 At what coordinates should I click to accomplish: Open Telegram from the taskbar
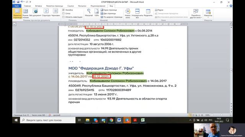pos(127,120)
